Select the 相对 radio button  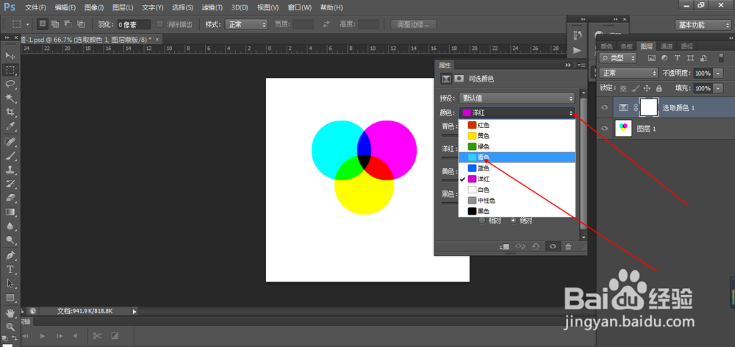click(x=481, y=221)
